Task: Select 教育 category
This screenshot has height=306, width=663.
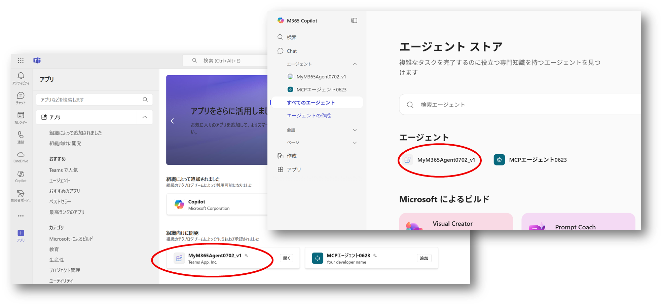Action: (x=54, y=249)
